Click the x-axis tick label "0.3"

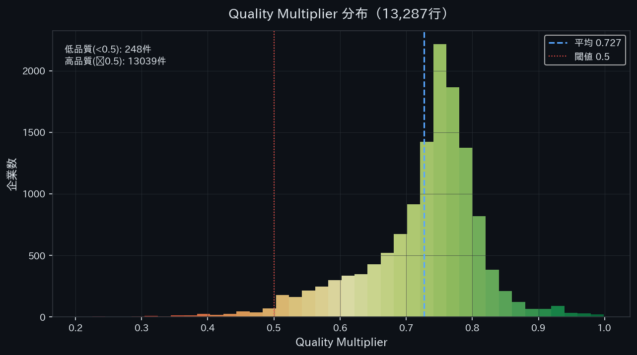tap(142, 328)
